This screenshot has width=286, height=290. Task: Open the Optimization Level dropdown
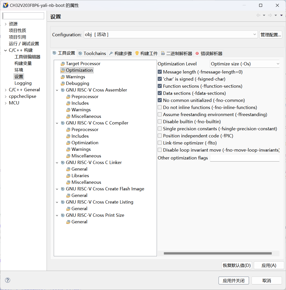(x=245, y=64)
